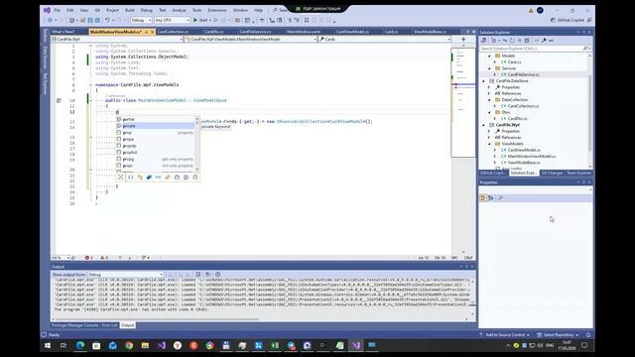Image resolution: width=635 pixels, height=357 pixels.
Task: Open the Debug menu
Action: [147, 10]
